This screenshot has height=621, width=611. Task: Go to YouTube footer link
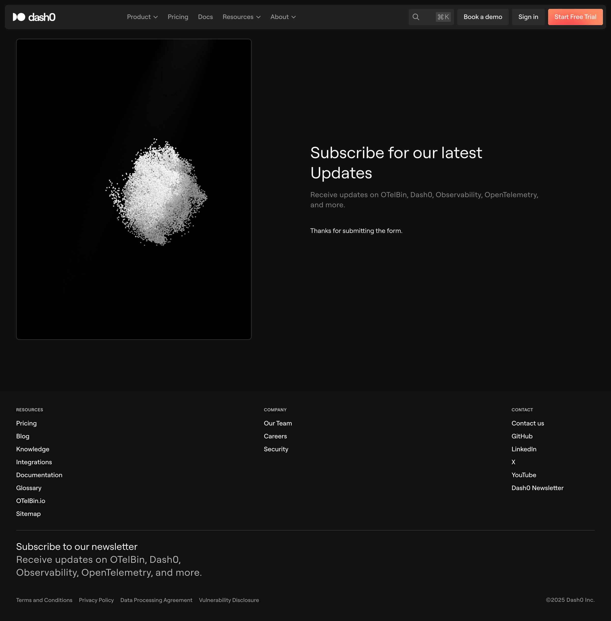[x=524, y=475]
